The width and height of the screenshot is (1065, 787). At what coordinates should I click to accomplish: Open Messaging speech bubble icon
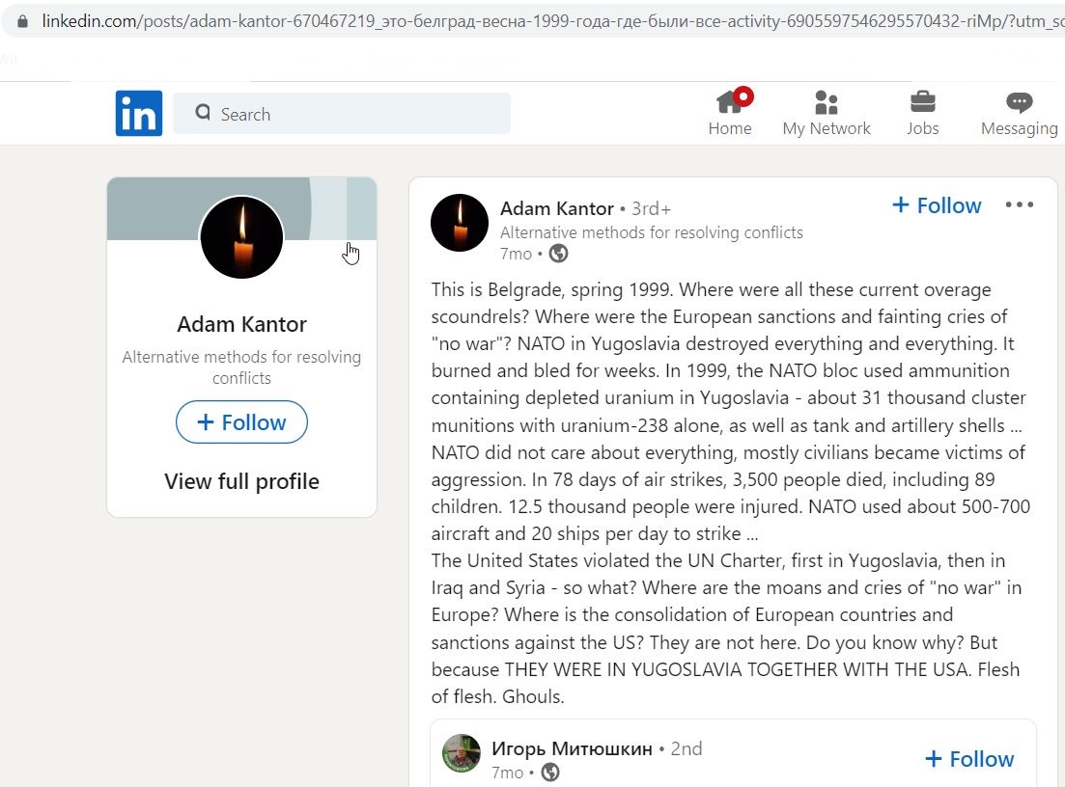1019,103
